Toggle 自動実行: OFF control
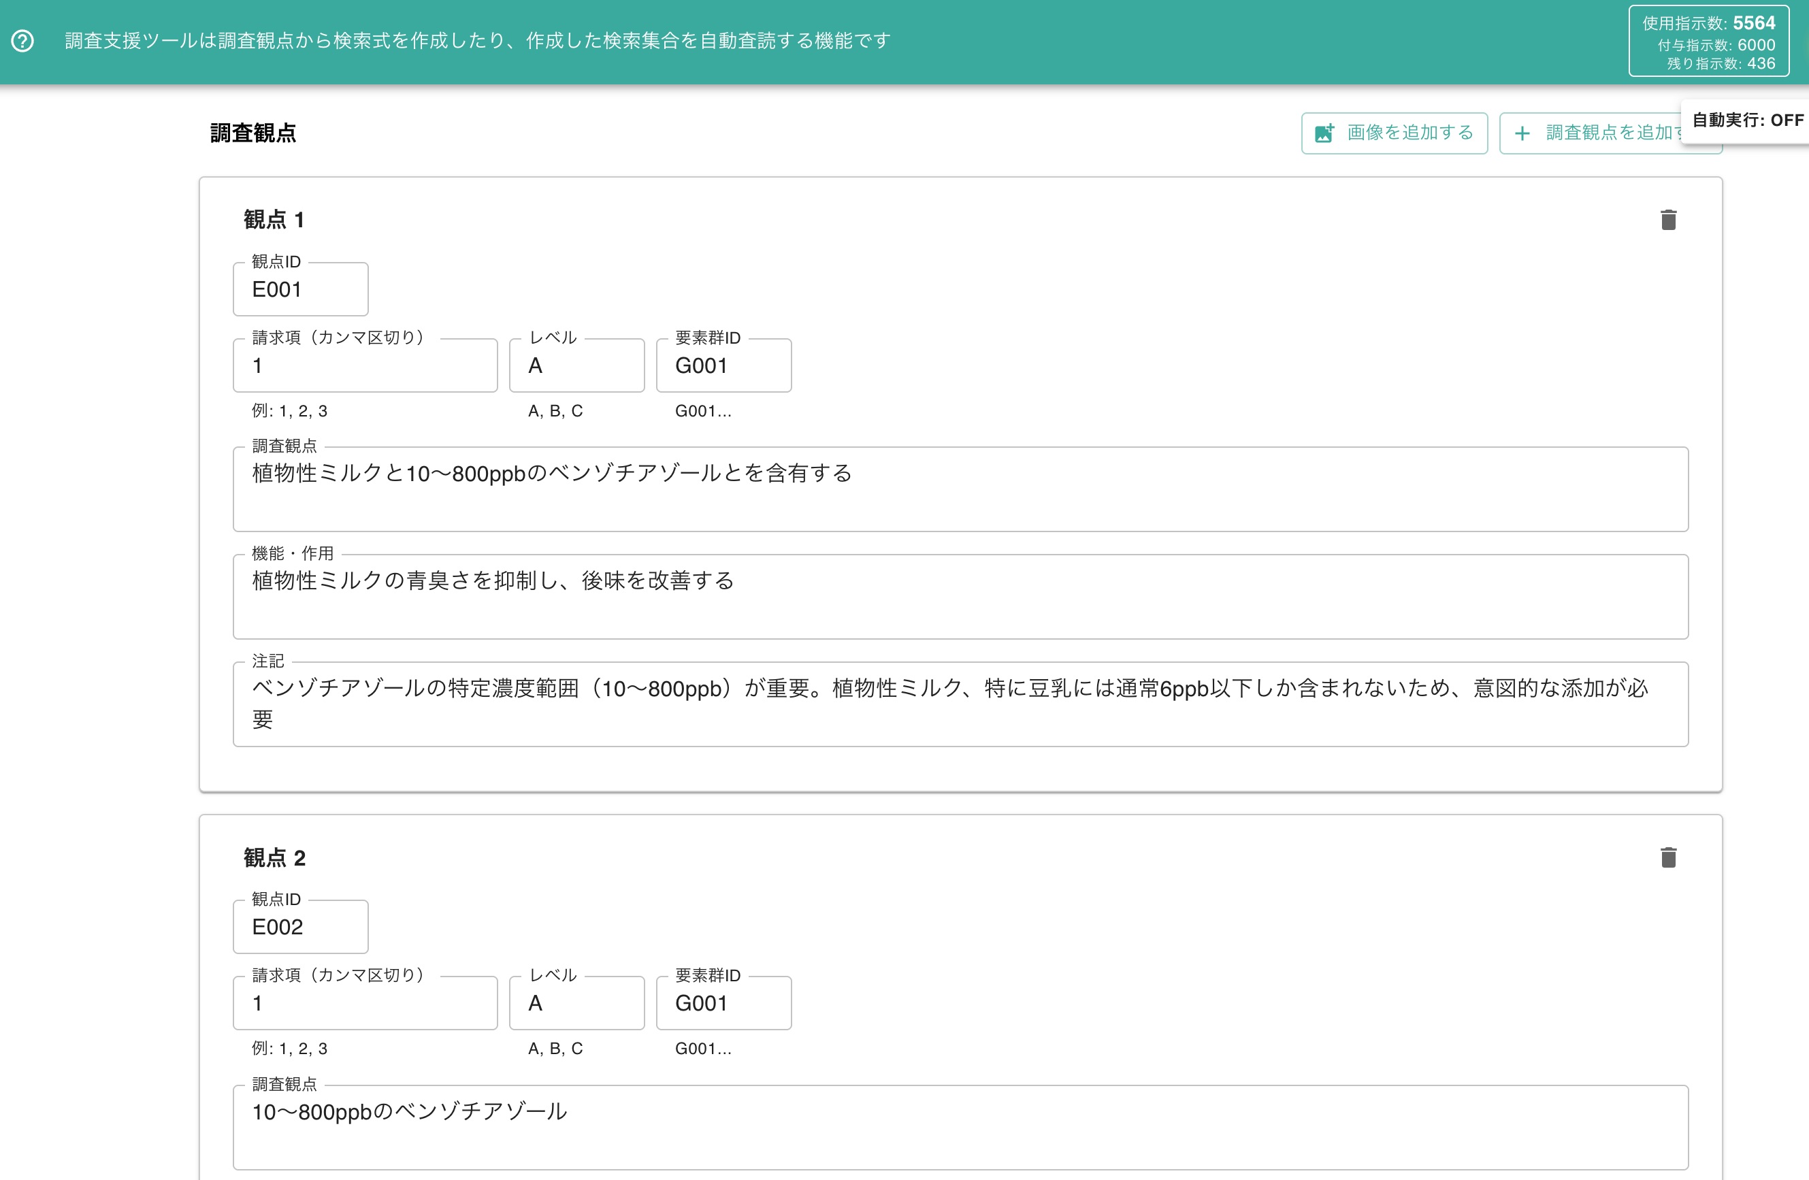The width and height of the screenshot is (1809, 1180). tap(1746, 120)
